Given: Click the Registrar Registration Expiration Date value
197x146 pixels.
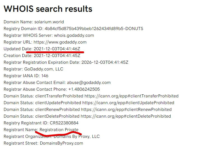Looking at the screenshot, I should 105,62.
